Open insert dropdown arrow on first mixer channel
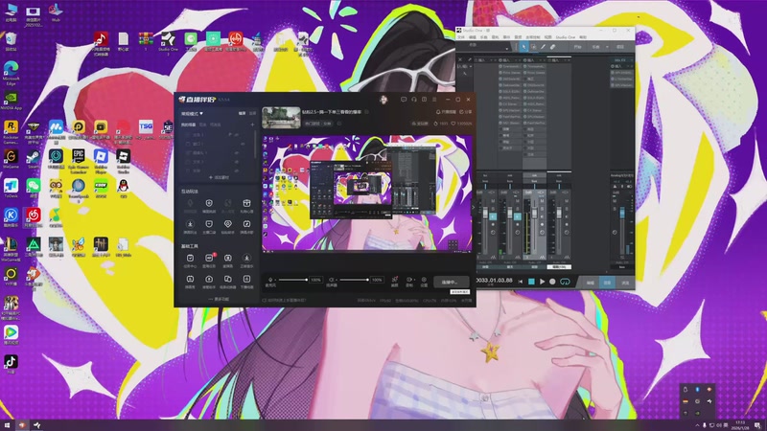The width and height of the screenshot is (767, 431). pos(491,60)
